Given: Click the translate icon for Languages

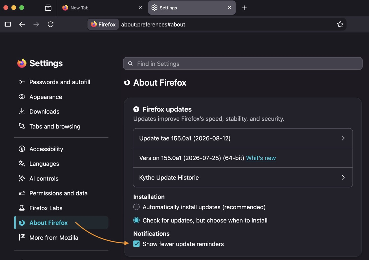Looking at the screenshot, I should pos(22,164).
